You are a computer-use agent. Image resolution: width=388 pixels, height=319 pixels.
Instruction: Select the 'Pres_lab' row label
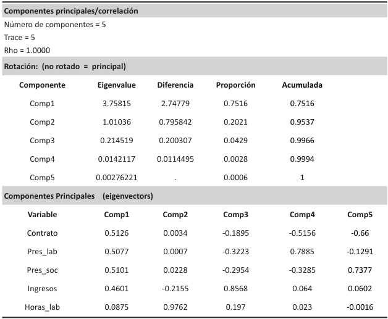coord(43,251)
